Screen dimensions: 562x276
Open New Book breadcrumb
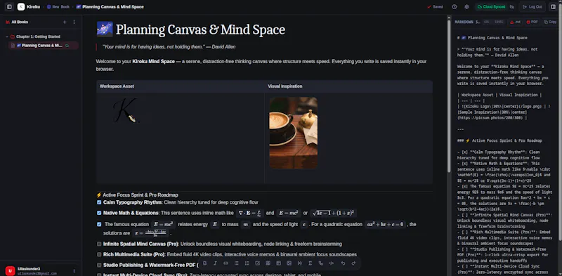tap(58, 7)
